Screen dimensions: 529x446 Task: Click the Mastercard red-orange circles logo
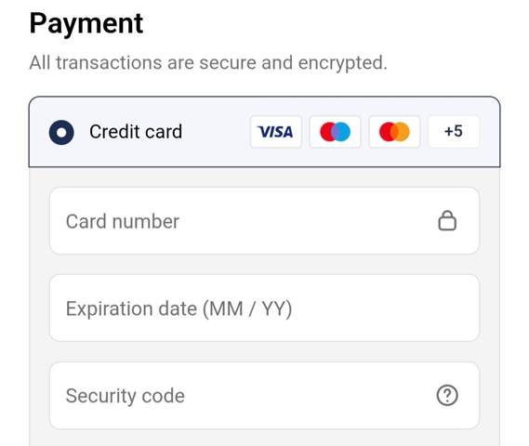click(394, 132)
